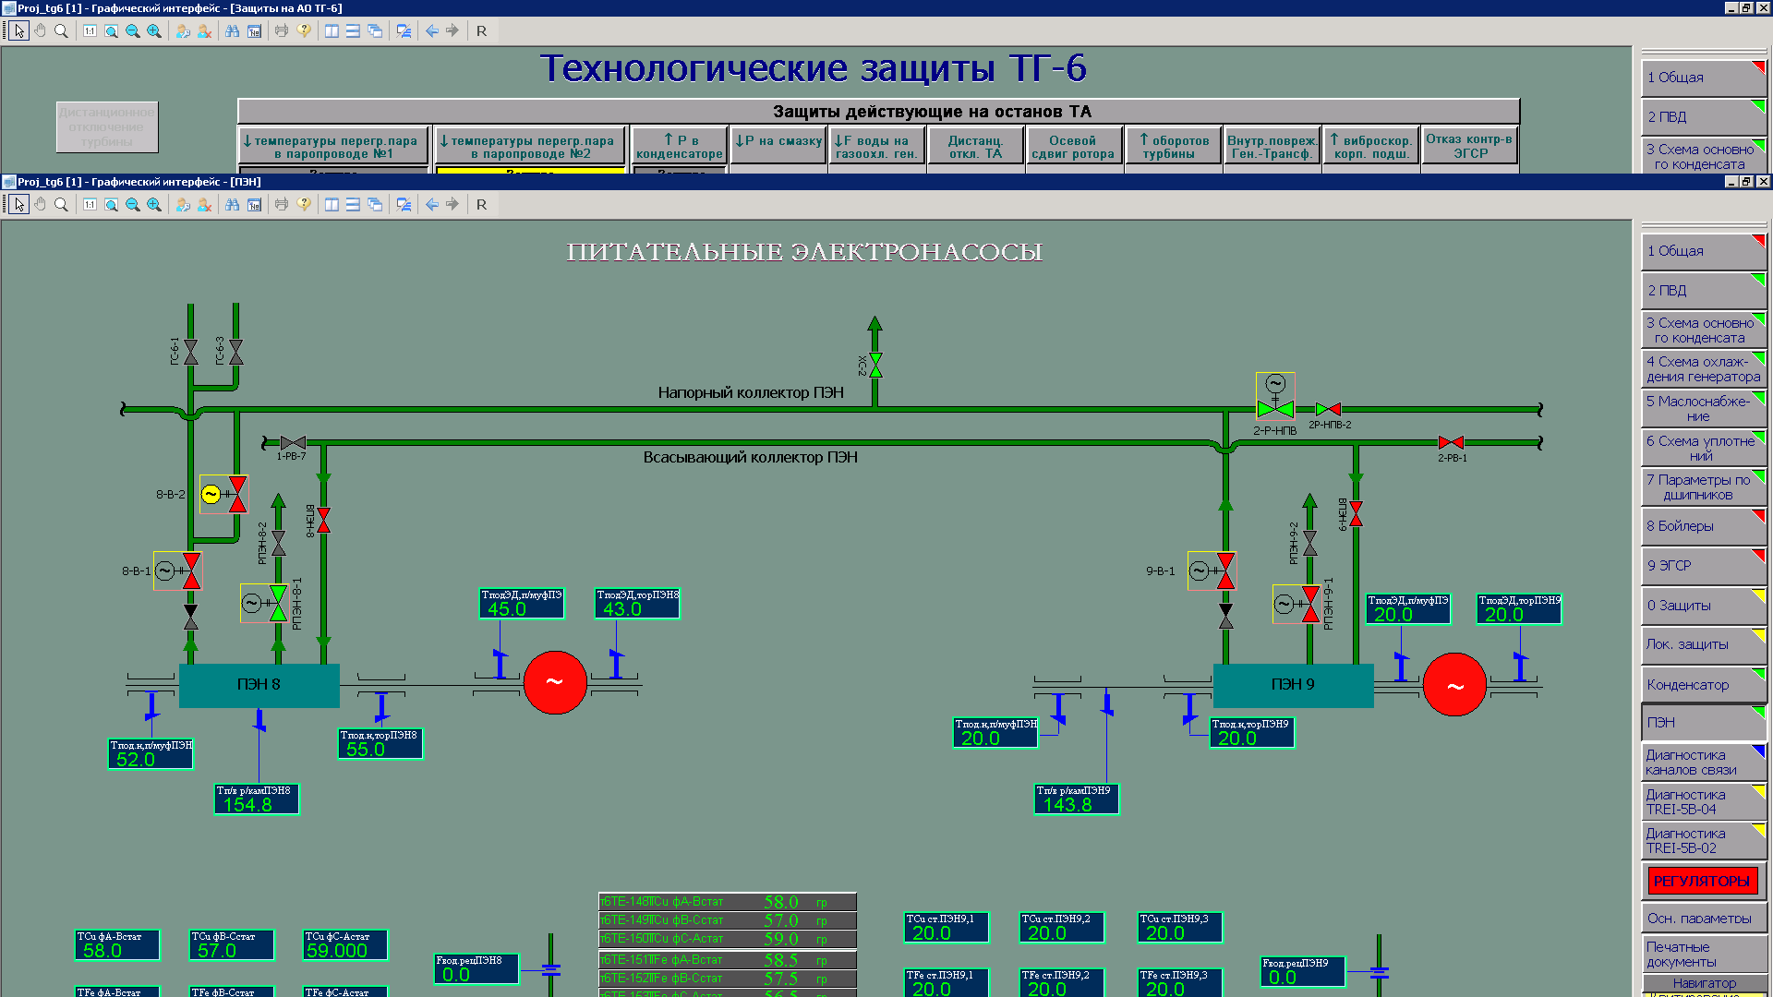Open '2 ПВД' screen in ПЭН window panel

(1704, 291)
